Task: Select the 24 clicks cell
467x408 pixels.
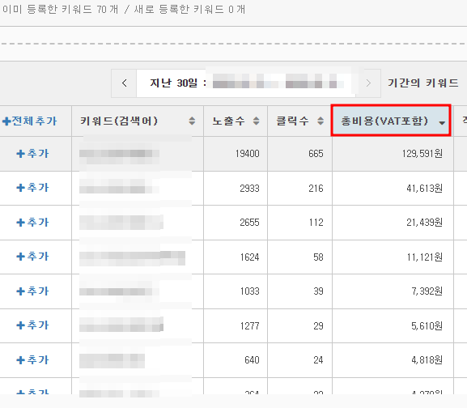Action: [x=299, y=360]
